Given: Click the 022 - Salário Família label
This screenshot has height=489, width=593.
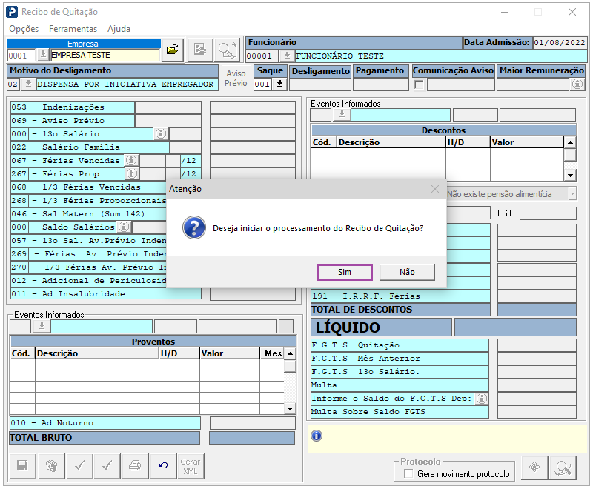Looking at the screenshot, I should point(90,147).
